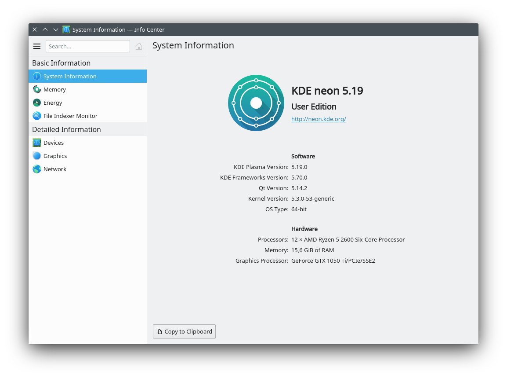507x378 pixels.
Task: Click the KDE neon logo
Action: click(256, 103)
